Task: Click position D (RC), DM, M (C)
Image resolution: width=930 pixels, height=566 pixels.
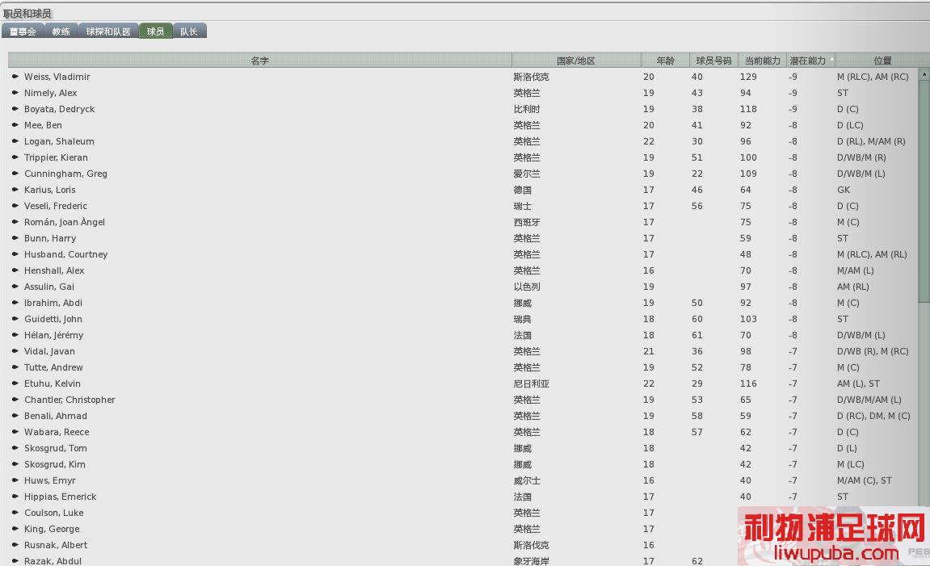Action: pyautogui.click(x=873, y=416)
